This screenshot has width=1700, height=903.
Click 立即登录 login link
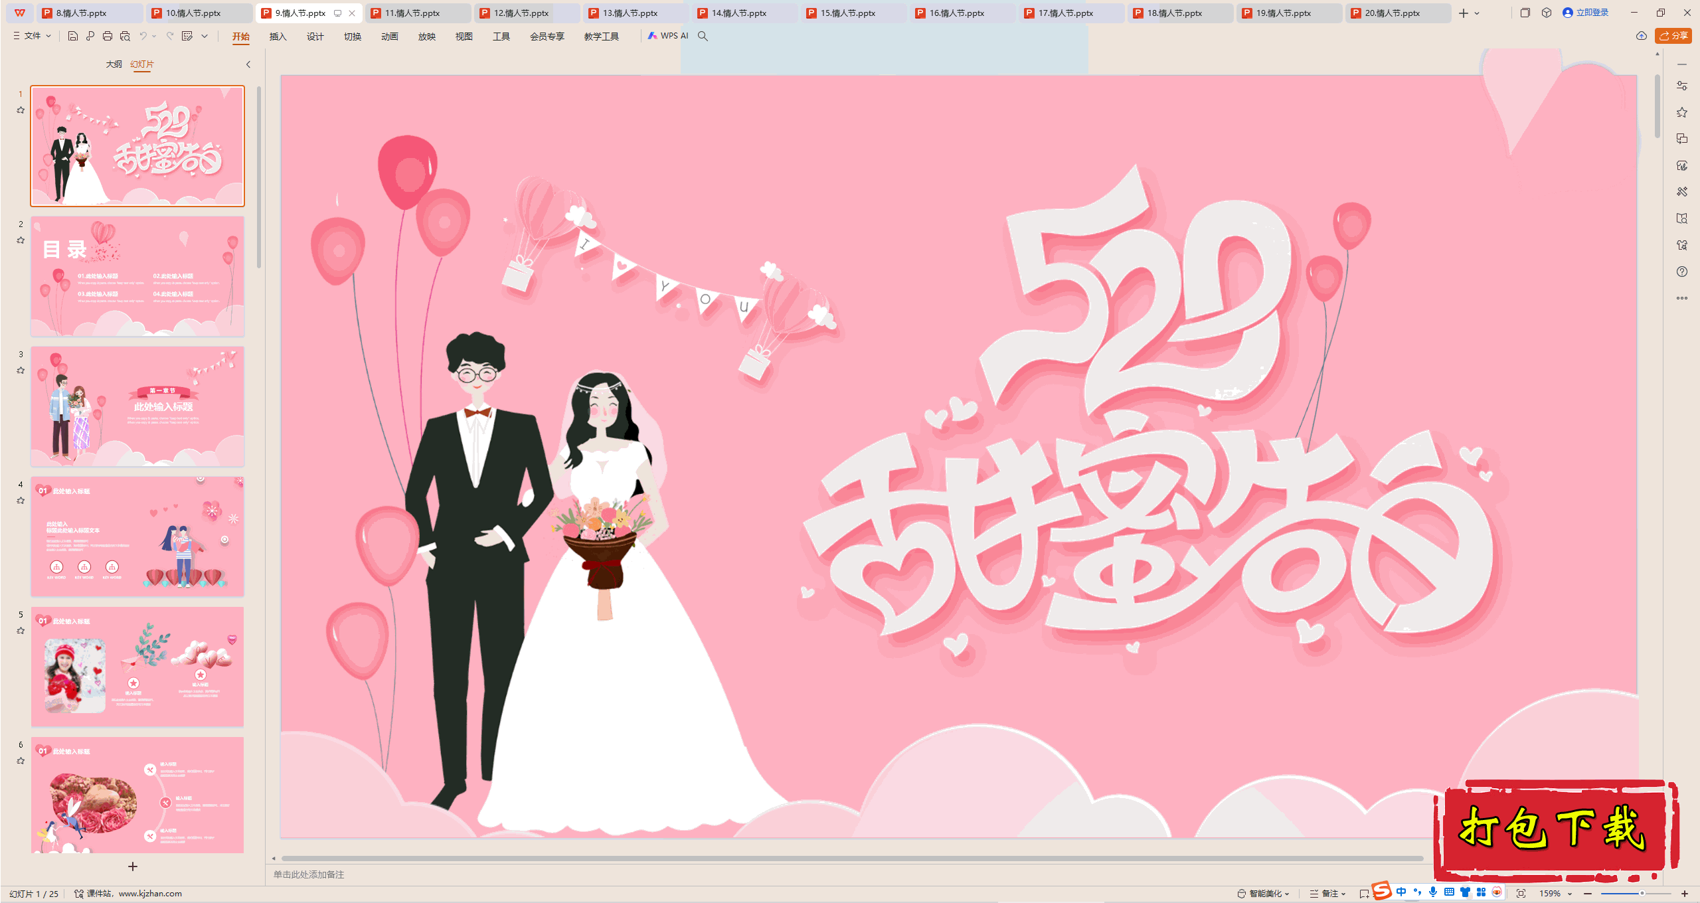click(x=1586, y=13)
